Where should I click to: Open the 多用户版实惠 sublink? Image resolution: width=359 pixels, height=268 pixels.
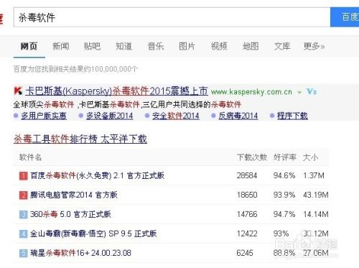coord(44,116)
